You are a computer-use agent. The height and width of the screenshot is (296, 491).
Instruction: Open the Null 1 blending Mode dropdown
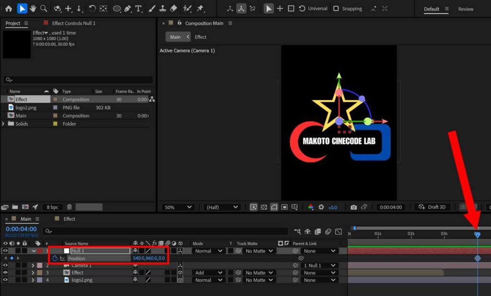tap(209, 251)
